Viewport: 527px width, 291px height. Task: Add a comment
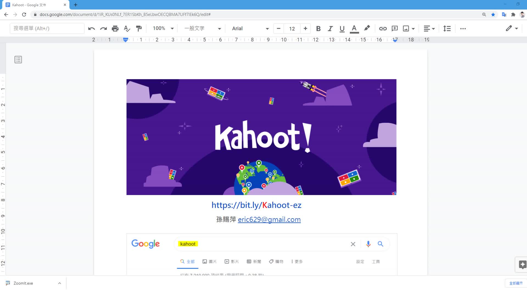tap(395, 29)
